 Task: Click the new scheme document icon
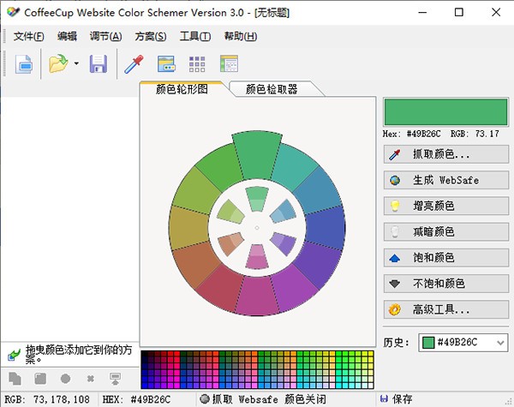coord(23,64)
